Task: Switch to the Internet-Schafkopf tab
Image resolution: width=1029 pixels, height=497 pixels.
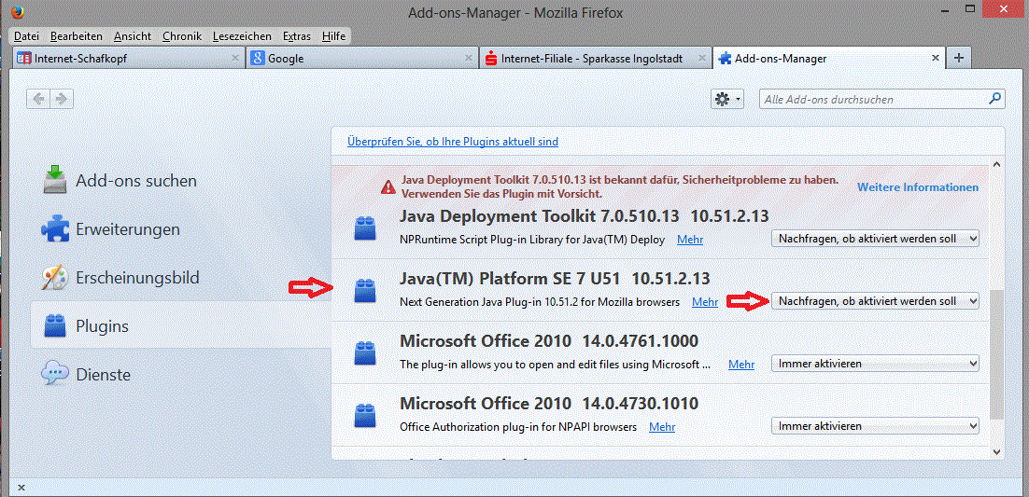Action: click(129, 58)
